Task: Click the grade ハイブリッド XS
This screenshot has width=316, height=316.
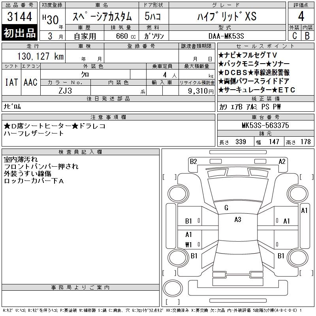Action: [x=227, y=16]
